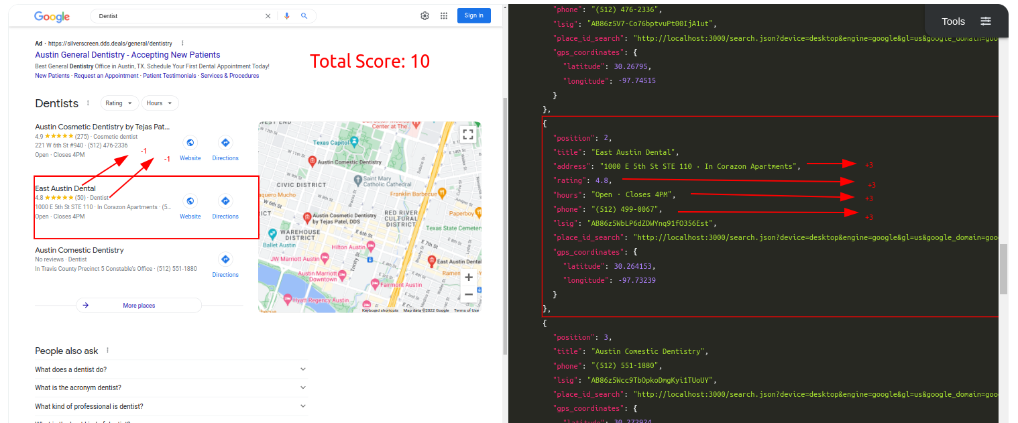Open Austin Cosmetic Dentistry by Tejas Pat... listing

[x=103, y=127]
